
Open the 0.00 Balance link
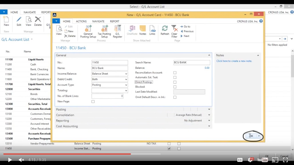pos(207,68)
